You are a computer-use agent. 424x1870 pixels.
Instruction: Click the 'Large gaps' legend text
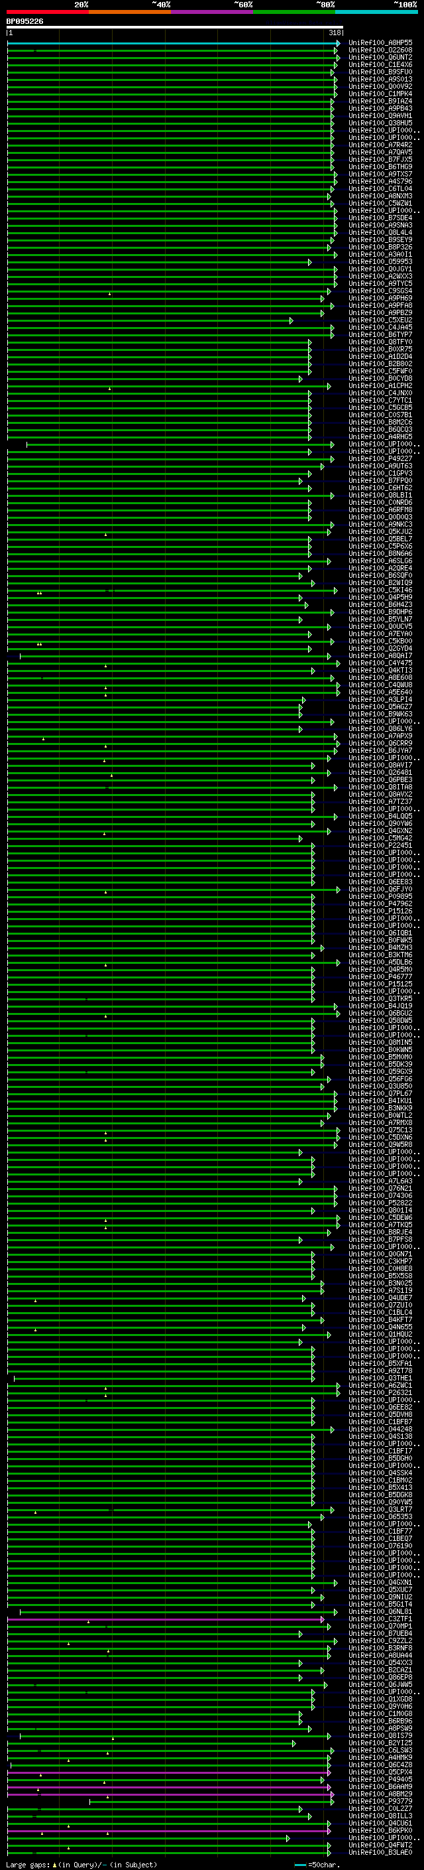[28, 1865]
